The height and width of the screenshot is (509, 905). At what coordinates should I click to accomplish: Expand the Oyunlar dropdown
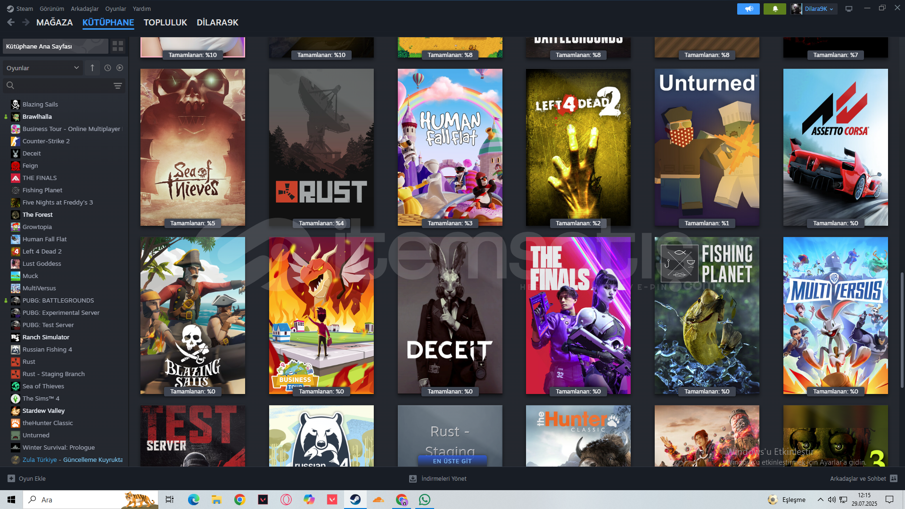coord(42,68)
